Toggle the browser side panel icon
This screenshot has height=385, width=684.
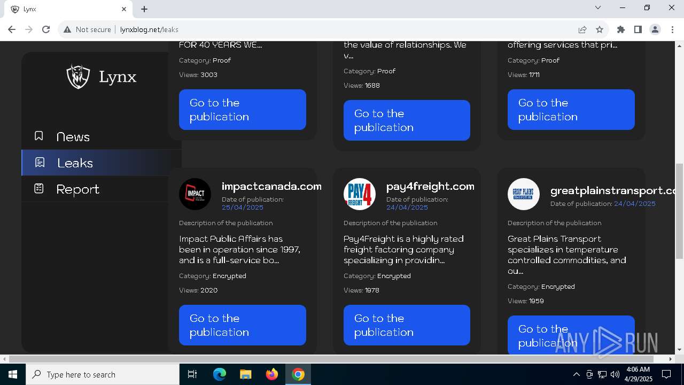(638, 29)
